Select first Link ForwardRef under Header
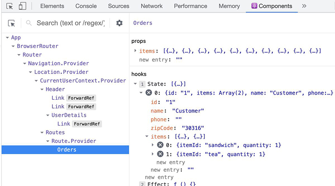335x186 pixels. pyautogui.click(x=74, y=98)
